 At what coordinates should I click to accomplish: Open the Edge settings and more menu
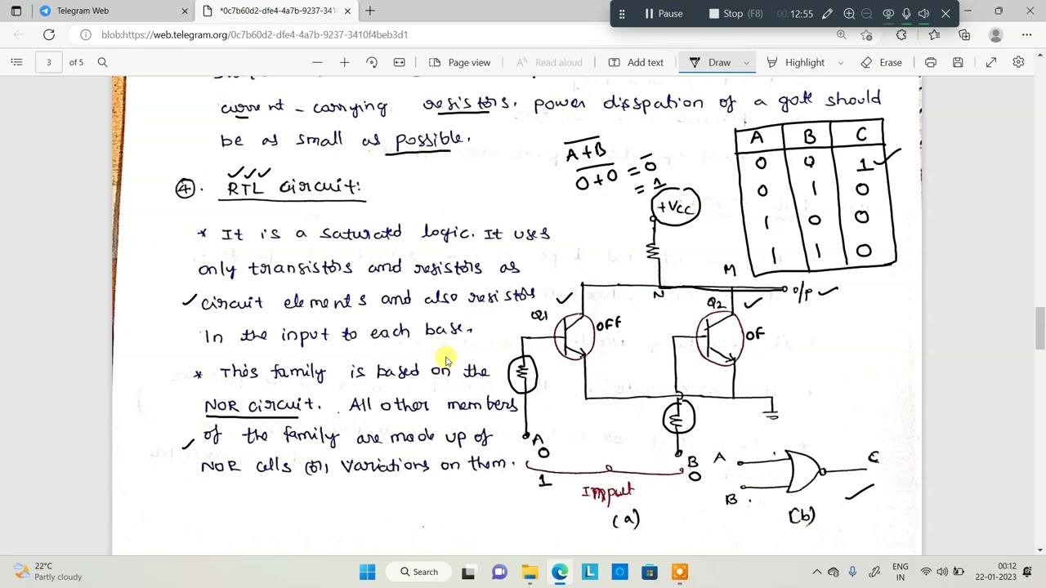coord(1028,34)
